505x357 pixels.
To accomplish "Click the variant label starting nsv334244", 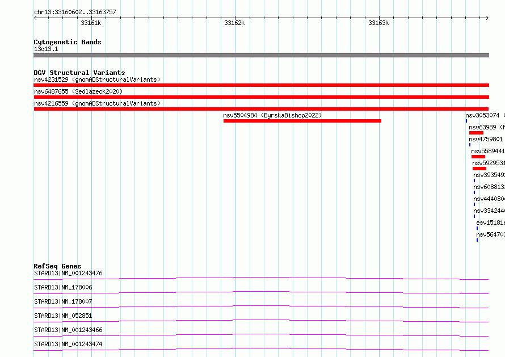I will click(489, 211).
